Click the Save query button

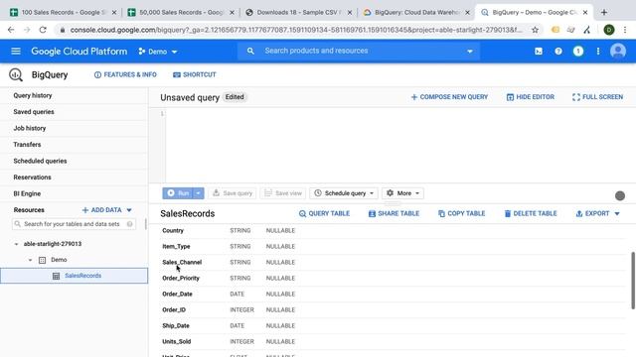coord(233,193)
